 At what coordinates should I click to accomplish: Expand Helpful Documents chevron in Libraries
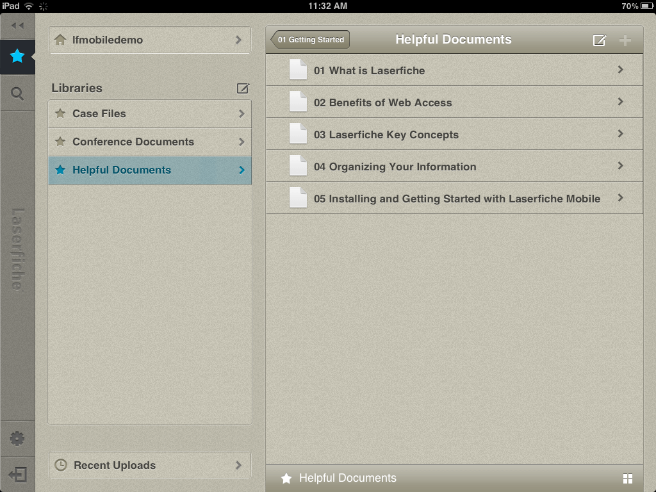click(x=242, y=170)
